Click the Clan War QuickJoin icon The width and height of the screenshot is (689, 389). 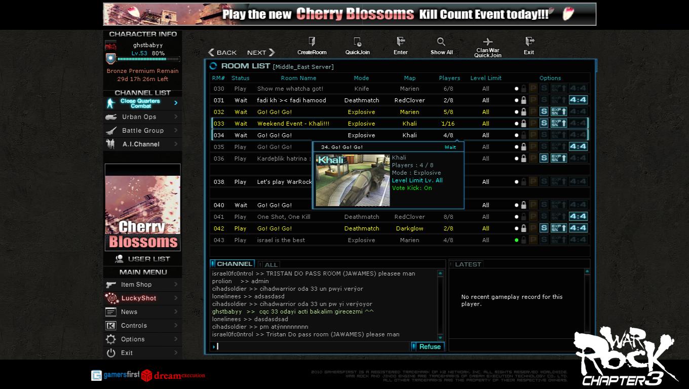tap(488, 42)
